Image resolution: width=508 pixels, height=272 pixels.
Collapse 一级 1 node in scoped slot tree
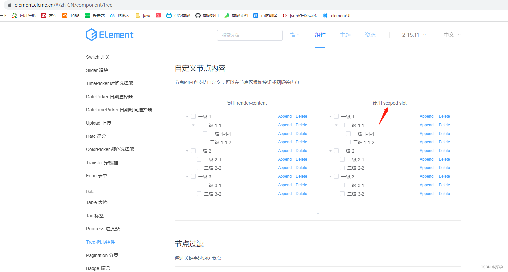pos(330,116)
